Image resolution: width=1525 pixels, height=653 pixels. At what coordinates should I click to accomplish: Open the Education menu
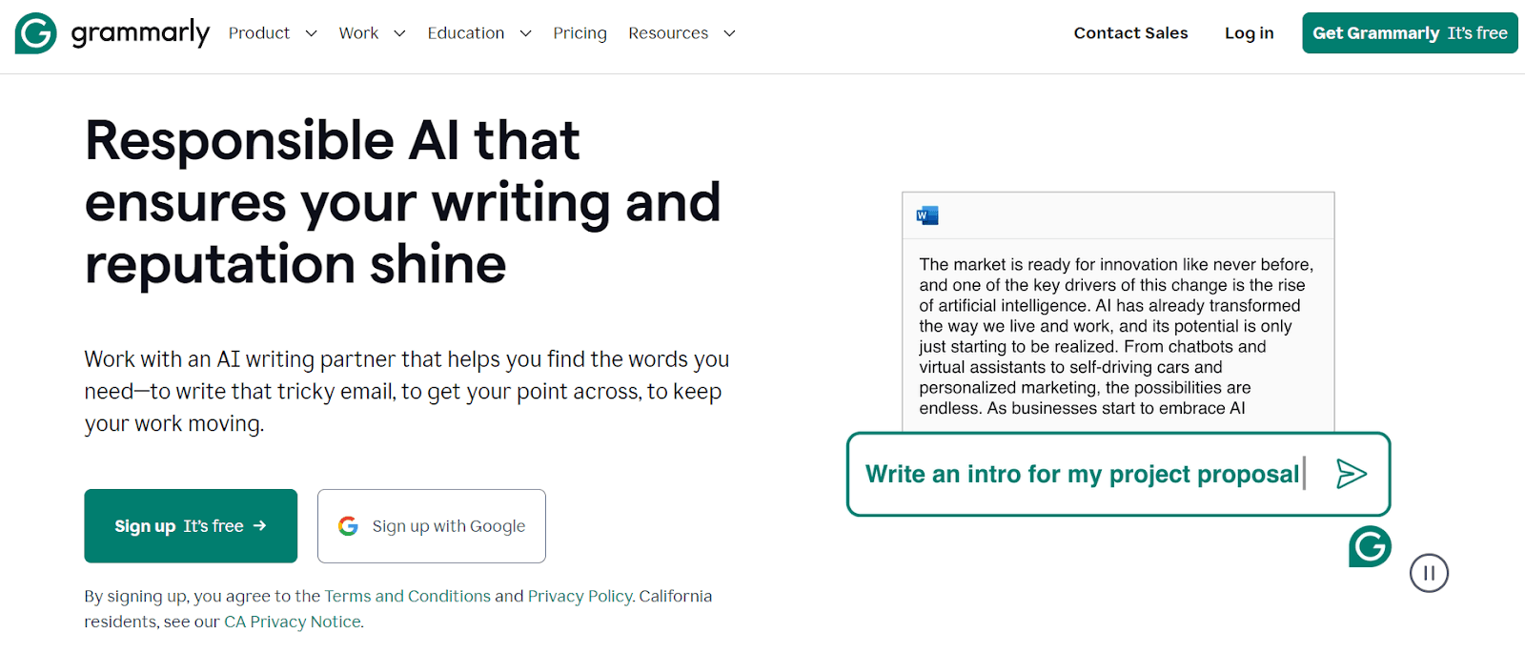(x=466, y=33)
